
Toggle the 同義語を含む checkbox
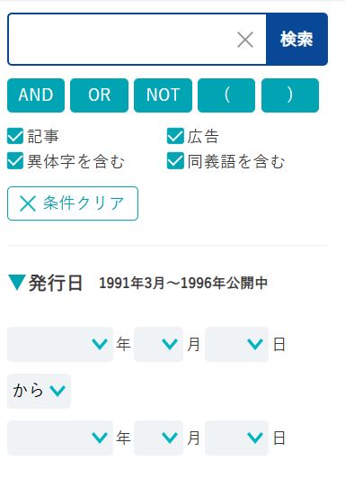coord(175,160)
